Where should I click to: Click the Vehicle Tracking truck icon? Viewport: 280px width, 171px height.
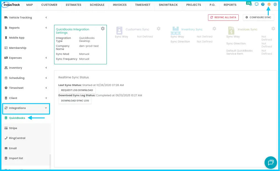(6, 17)
